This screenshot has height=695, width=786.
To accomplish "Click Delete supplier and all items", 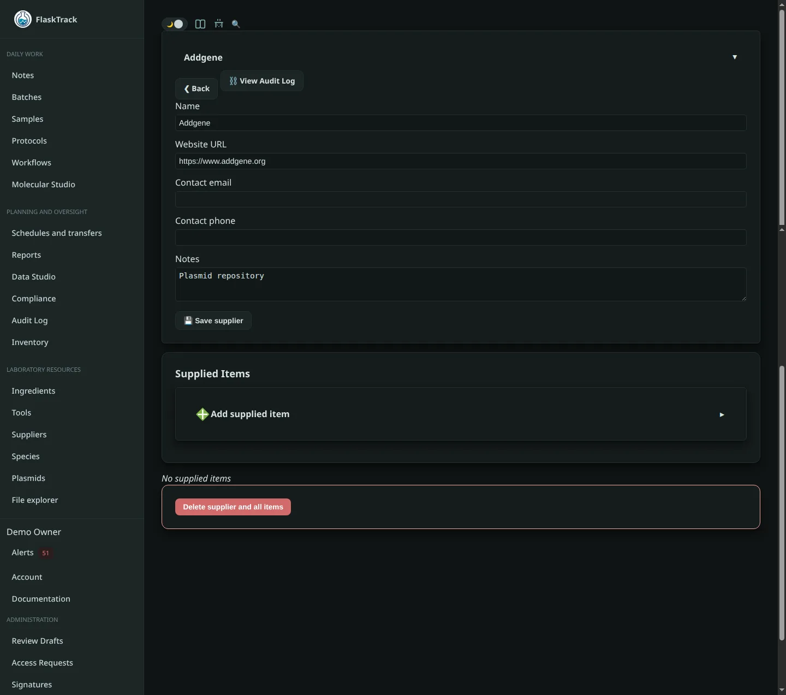I will coord(233,507).
